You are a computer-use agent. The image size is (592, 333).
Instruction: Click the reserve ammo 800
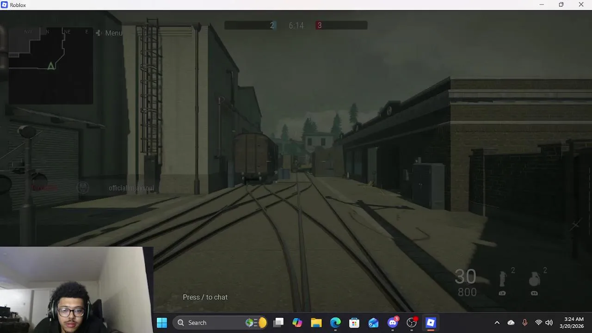[467, 292]
